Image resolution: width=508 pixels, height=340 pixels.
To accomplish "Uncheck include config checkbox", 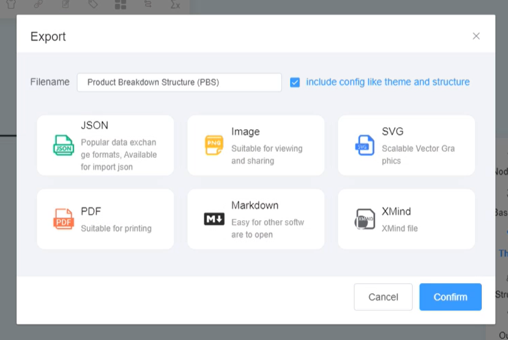I will (x=295, y=82).
